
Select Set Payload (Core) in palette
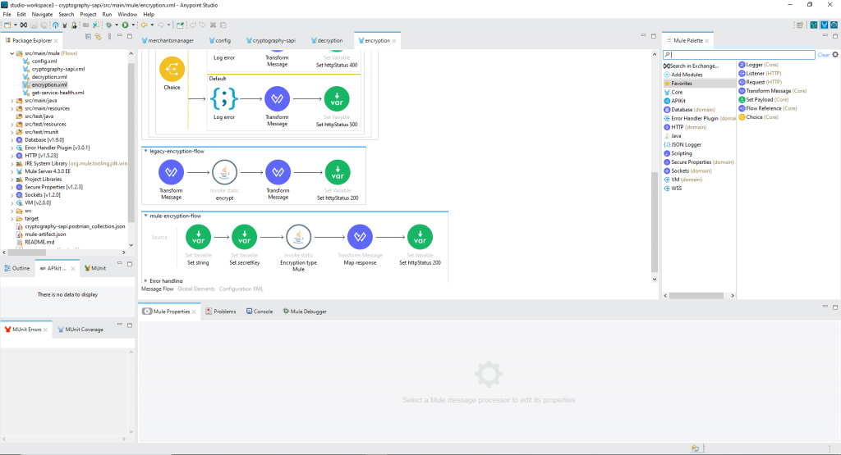[764, 99]
